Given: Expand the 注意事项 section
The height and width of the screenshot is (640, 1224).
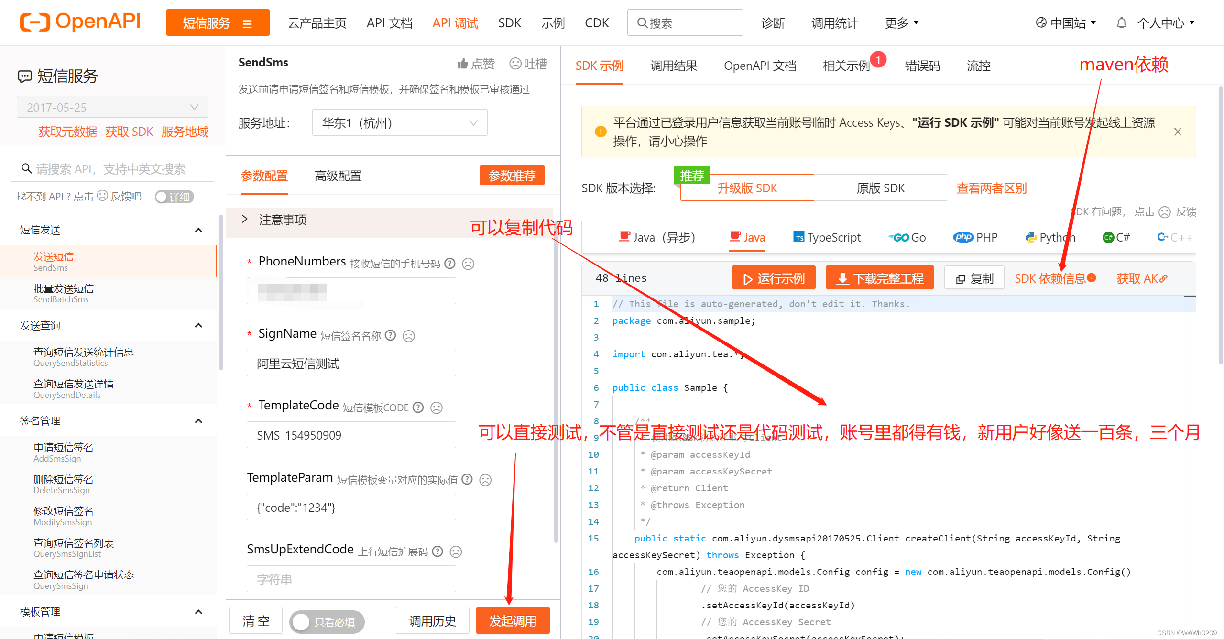Looking at the screenshot, I should point(245,219).
